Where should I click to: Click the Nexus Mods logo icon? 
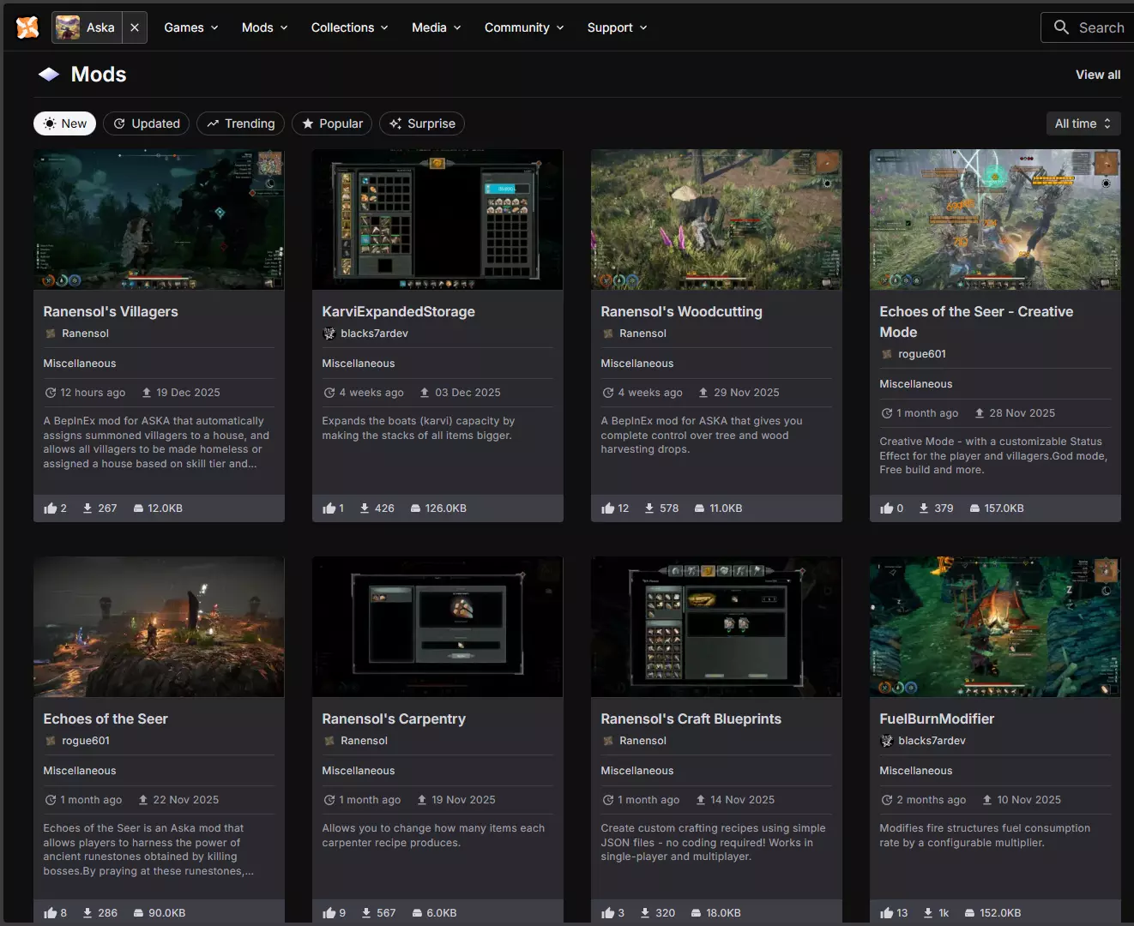[x=27, y=27]
